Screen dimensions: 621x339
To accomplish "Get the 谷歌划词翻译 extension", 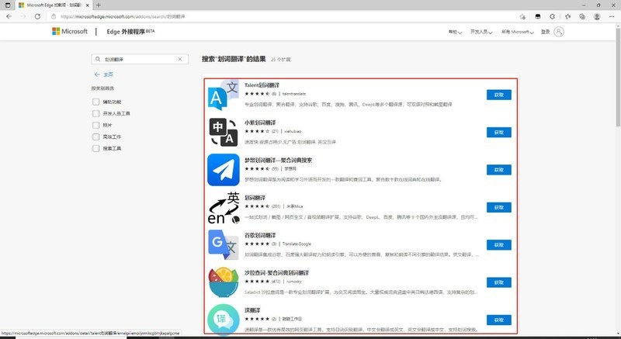I will (x=498, y=245).
